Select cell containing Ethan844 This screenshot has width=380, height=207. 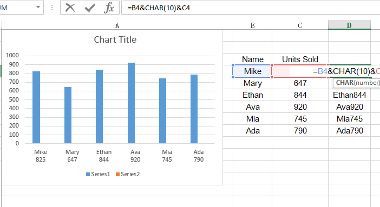(349, 95)
